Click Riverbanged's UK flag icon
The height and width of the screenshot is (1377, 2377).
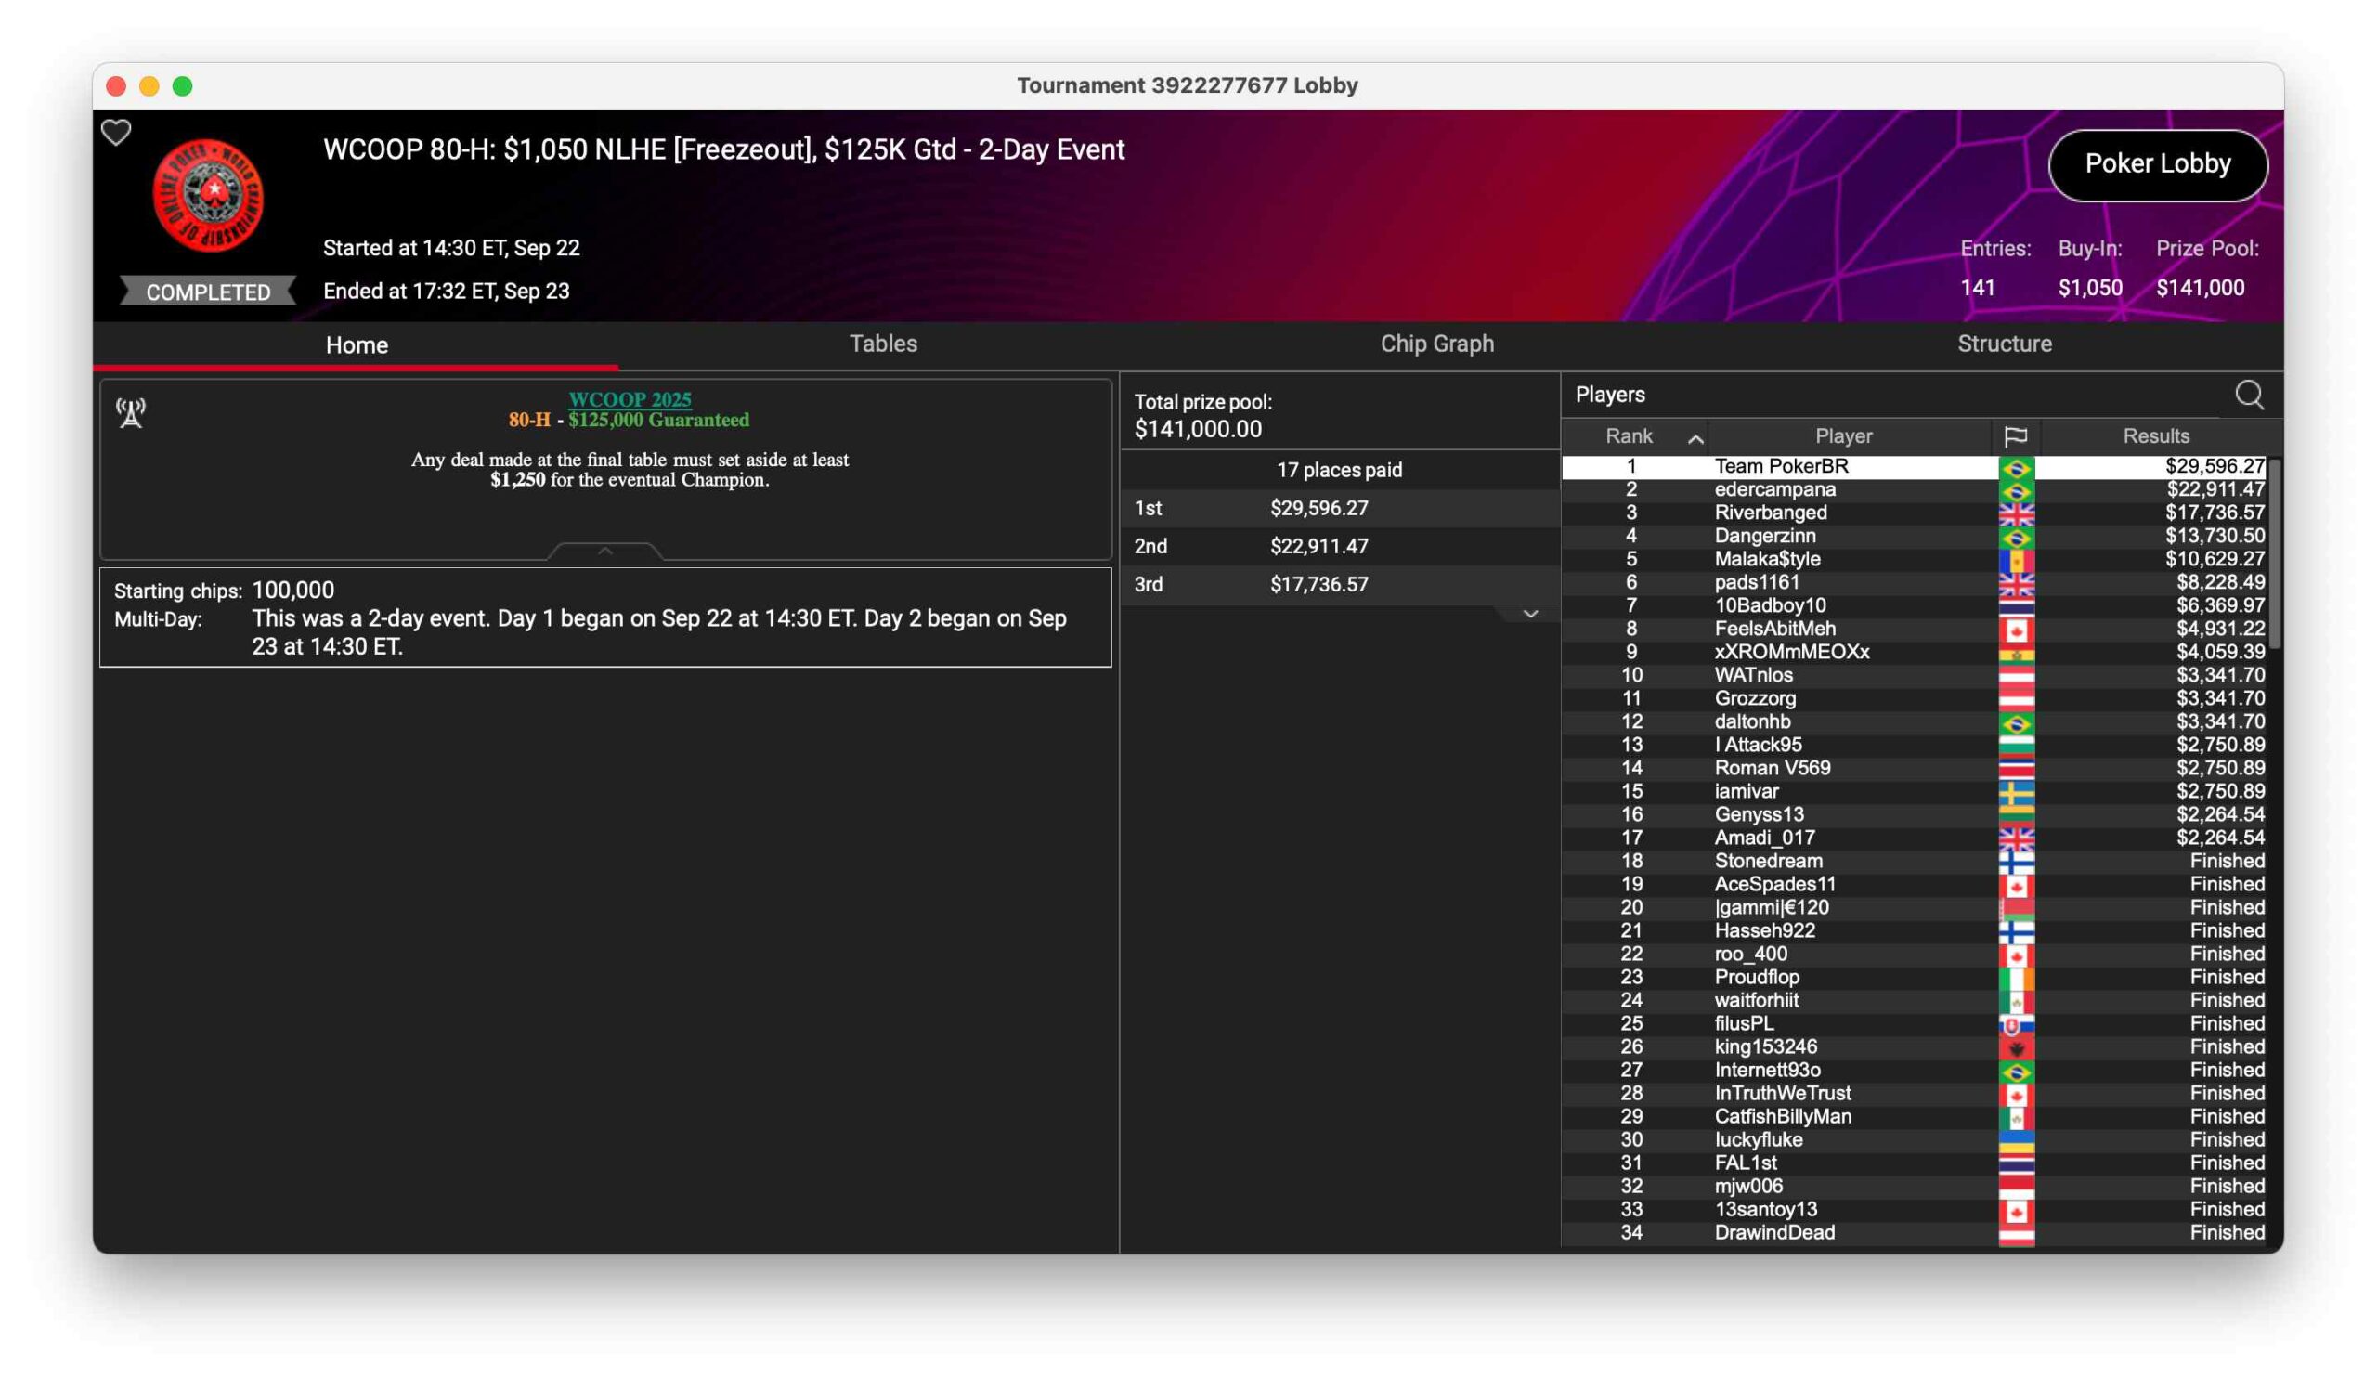2016,513
